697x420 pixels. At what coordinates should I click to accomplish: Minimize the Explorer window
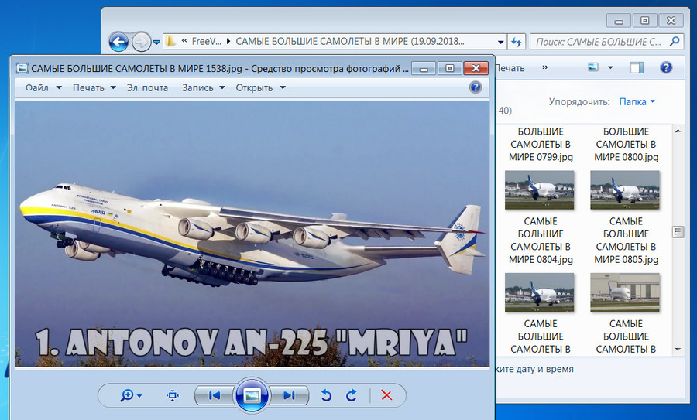618,21
